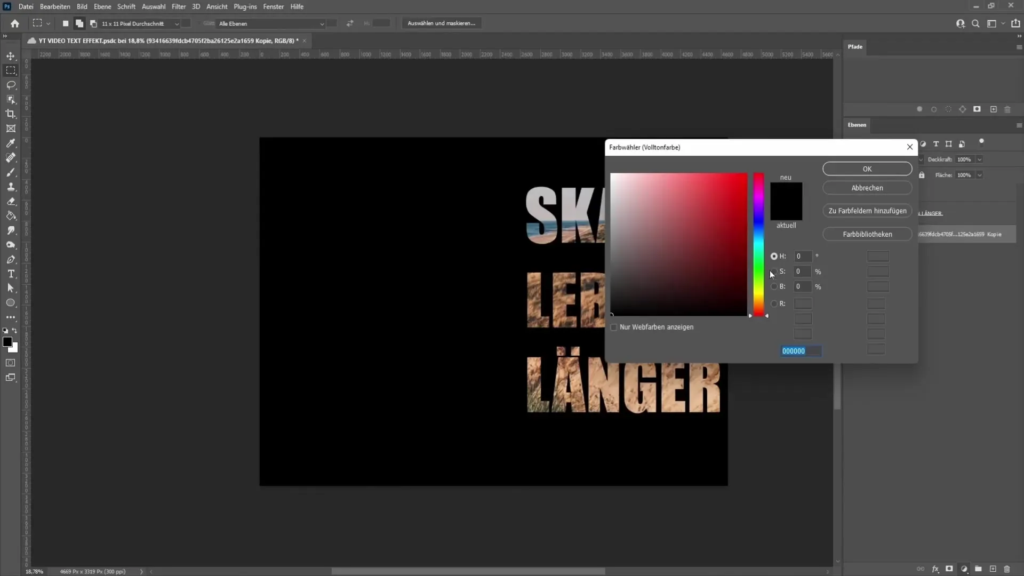Click Zu Farbfeldern hinzufügen button
1024x576 pixels.
(867, 211)
